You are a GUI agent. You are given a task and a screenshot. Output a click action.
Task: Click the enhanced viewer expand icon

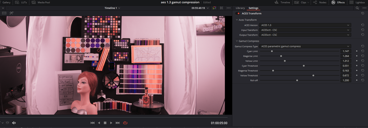[221, 8]
